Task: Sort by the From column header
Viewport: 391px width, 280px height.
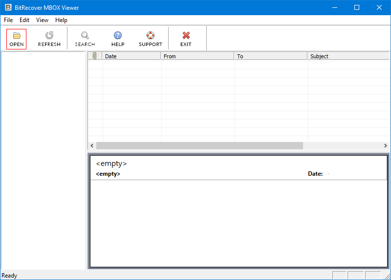Action: pos(197,56)
